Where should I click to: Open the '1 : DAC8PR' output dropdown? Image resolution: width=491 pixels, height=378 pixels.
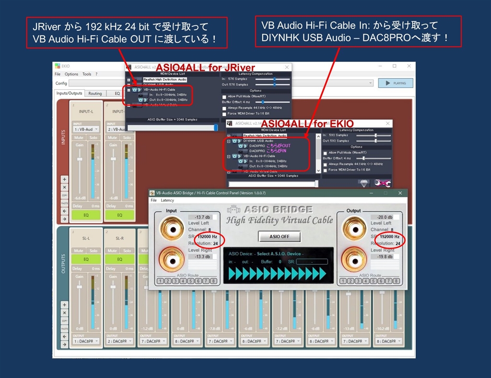(86, 341)
